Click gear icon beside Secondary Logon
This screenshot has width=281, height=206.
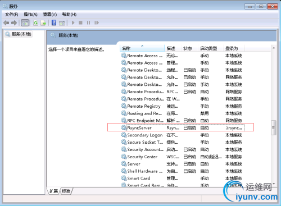pyautogui.click(x=124, y=135)
